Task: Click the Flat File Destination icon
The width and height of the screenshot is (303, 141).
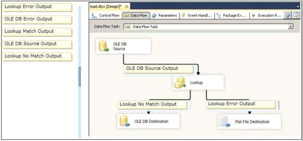Action: [225, 122]
